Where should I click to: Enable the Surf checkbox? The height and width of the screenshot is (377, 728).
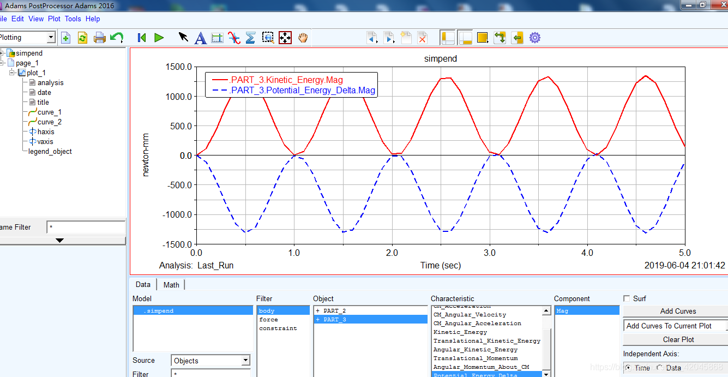(627, 298)
